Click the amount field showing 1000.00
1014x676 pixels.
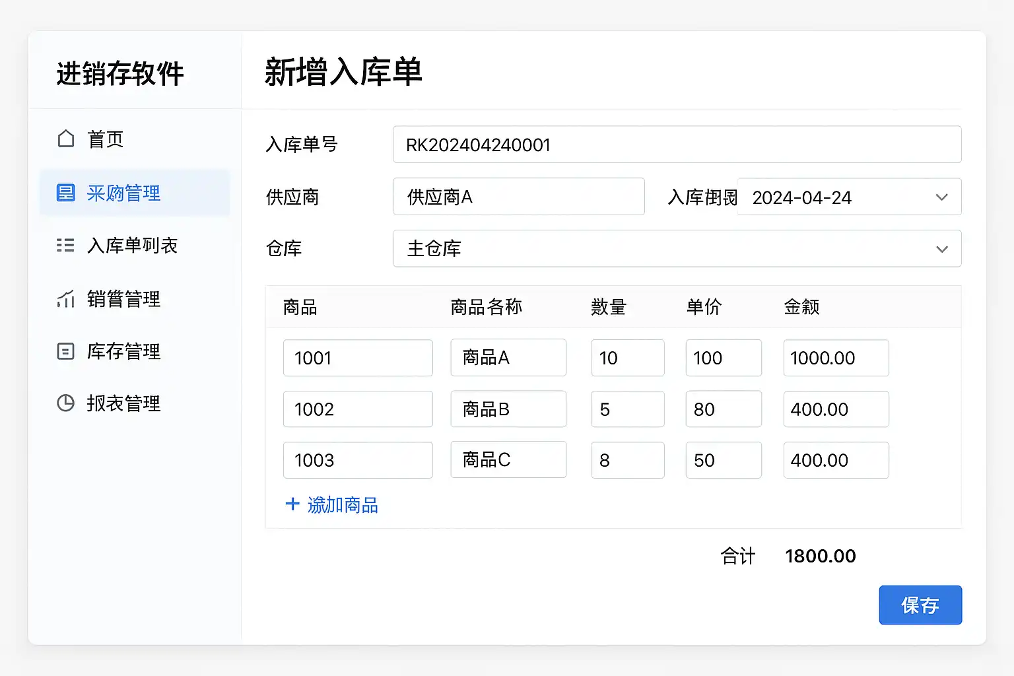835,358
